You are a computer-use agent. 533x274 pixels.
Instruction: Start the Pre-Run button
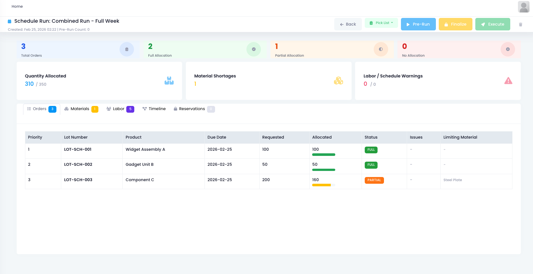(418, 24)
